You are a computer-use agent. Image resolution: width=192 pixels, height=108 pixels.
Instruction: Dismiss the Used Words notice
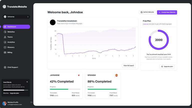point(6,93)
